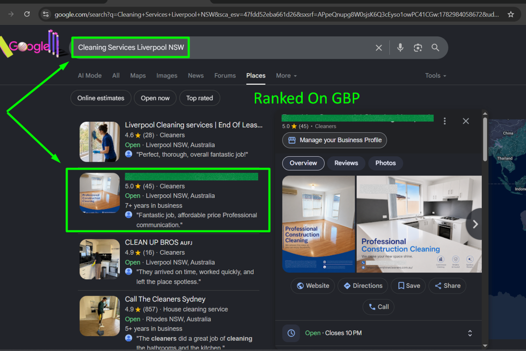Click the address bar URL field
Screen dimensions: 526x351
277,14
